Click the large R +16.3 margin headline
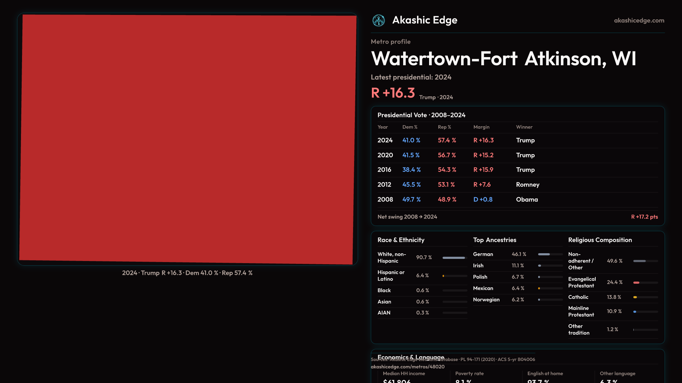This screenshot has width=682, height=383. click(x=393, y=93)
